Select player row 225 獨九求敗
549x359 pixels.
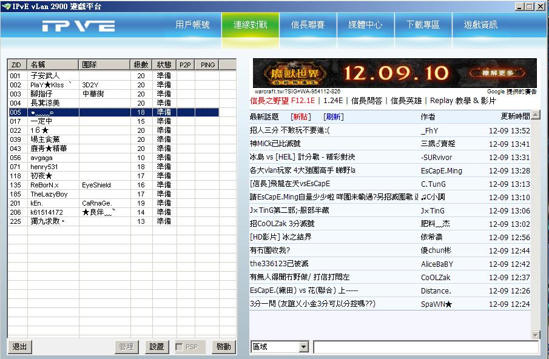coord(113,221)
